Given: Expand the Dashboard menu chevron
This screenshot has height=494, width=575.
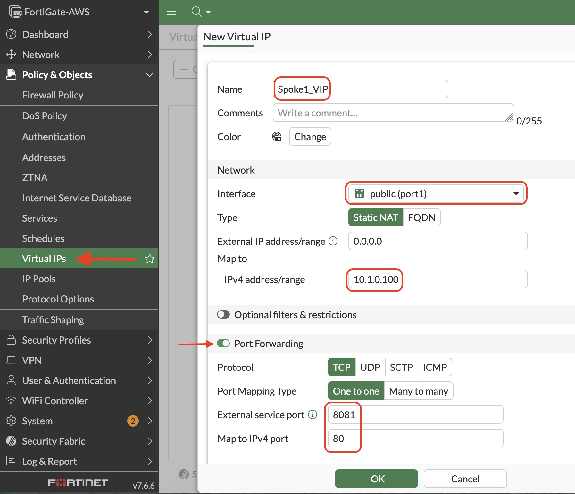Looking at the screenshot, I should tap(150, 34).
